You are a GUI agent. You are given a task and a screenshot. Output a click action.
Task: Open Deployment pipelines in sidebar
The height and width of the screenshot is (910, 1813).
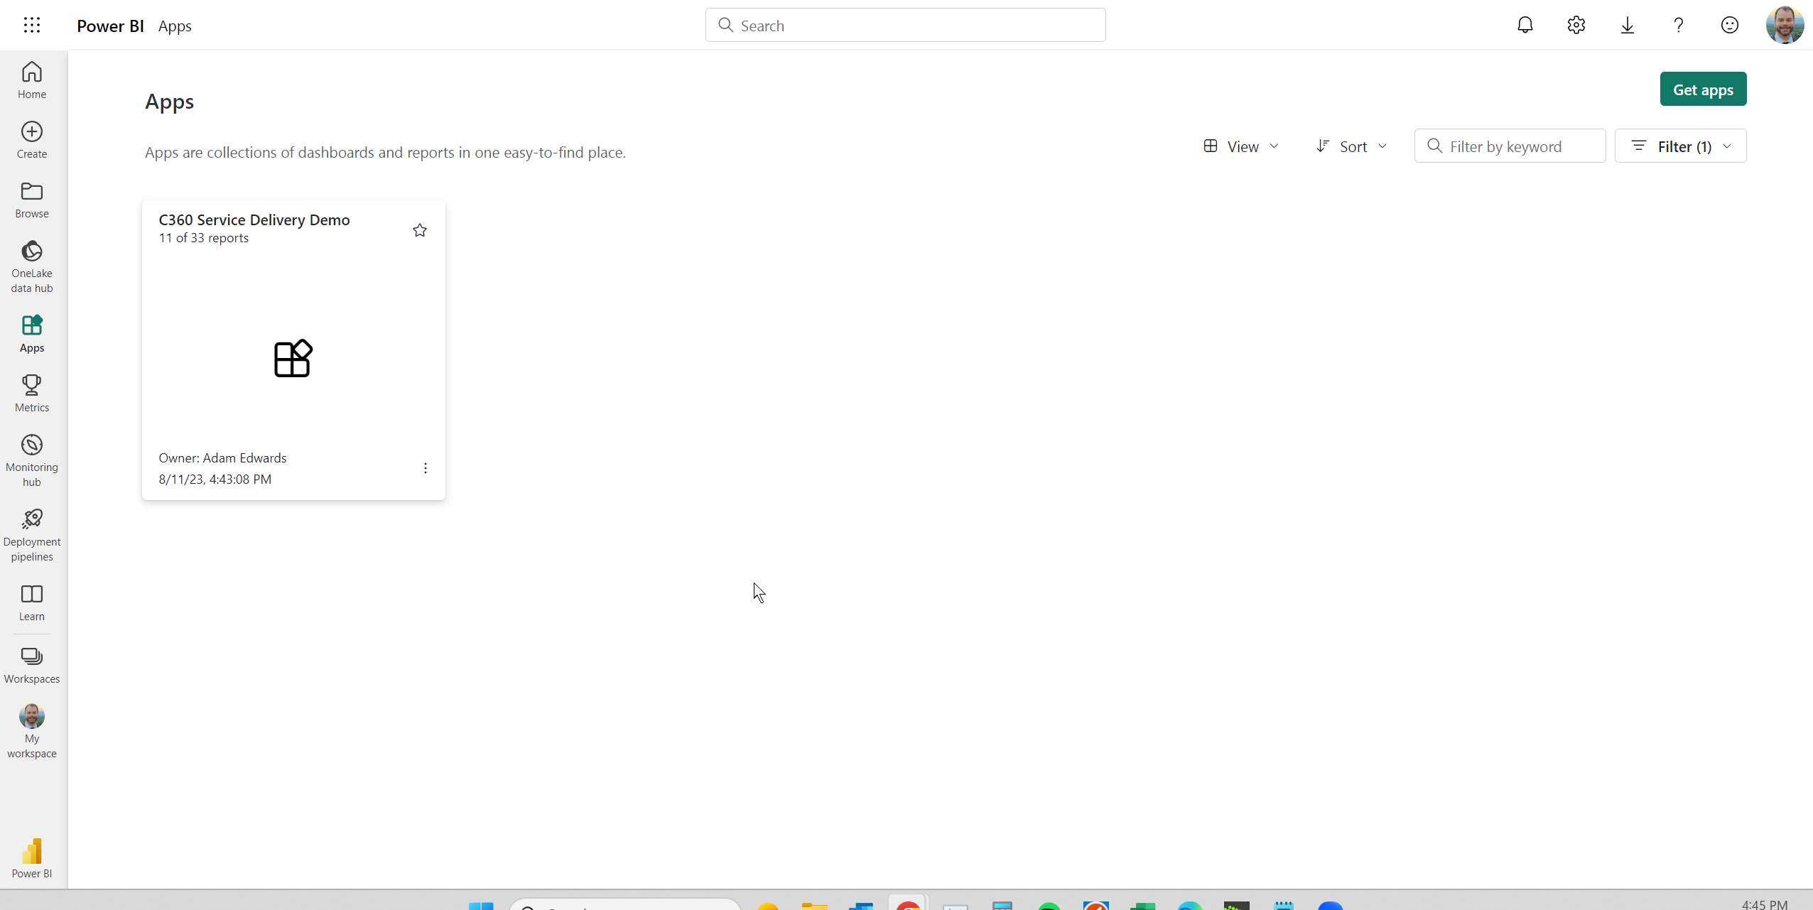pyautogui.click(x=32, y=535)
